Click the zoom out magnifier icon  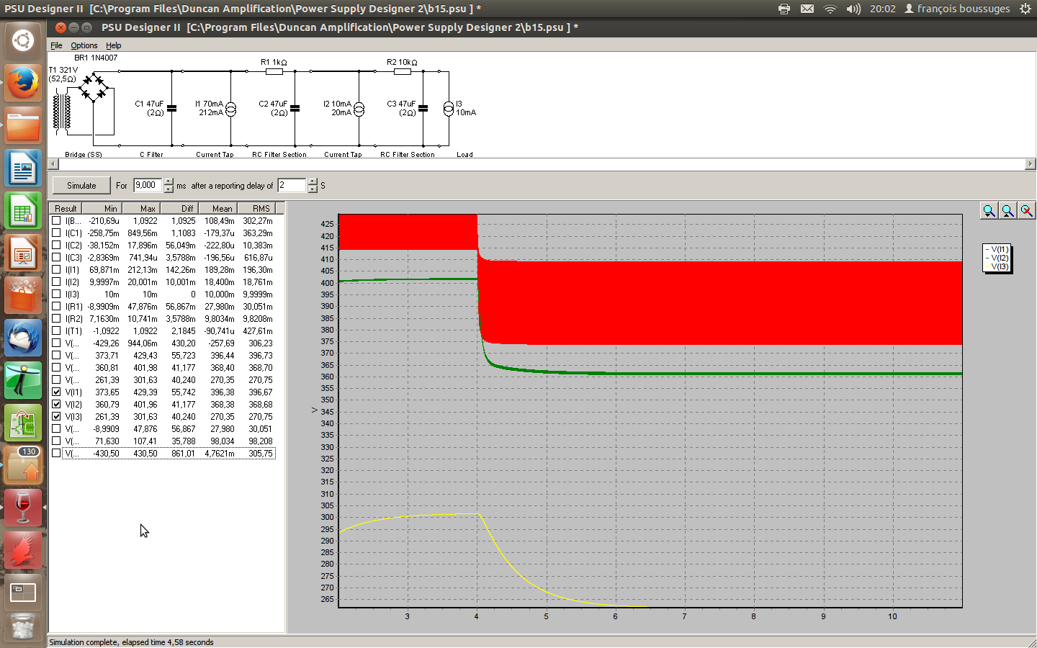coord(1007,210)
